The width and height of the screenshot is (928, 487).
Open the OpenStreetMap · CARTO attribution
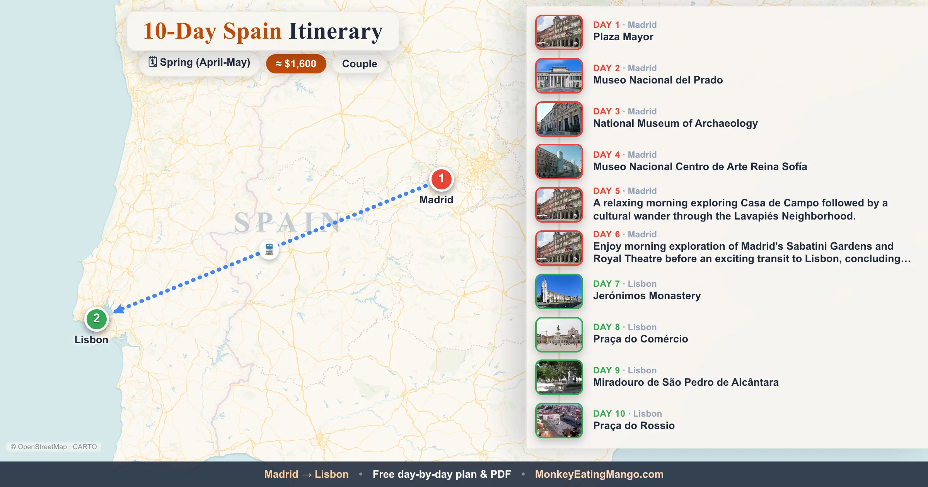pos(54,447)
